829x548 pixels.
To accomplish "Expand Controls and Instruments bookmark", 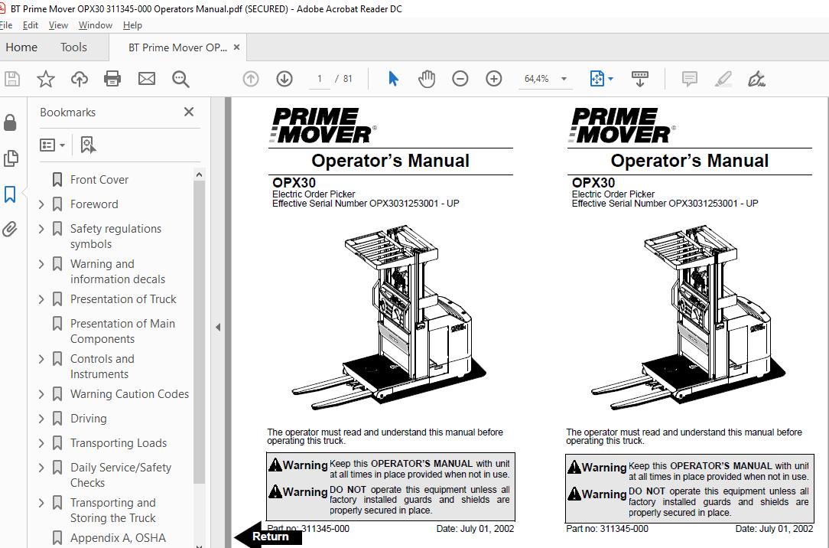I will (41, 359).
